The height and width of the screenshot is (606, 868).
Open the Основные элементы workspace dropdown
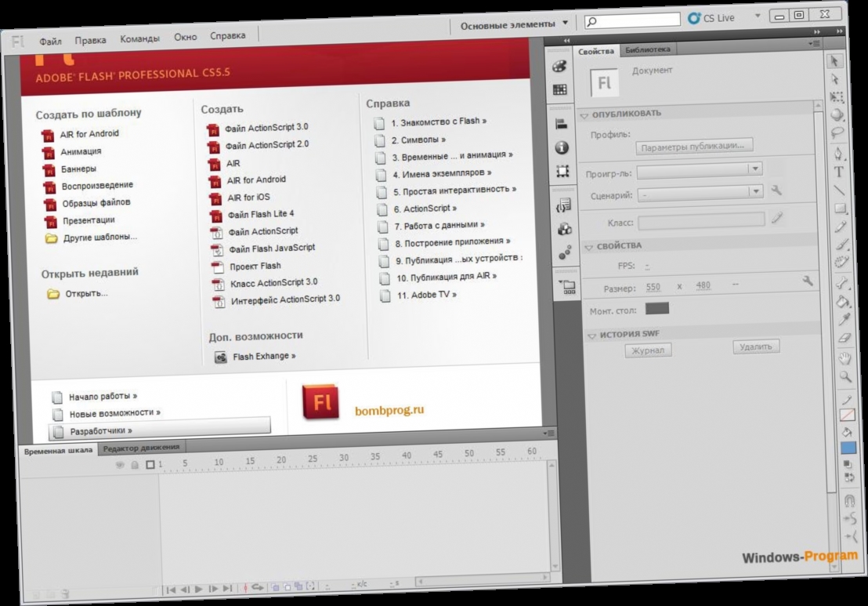click(x=514, y=24)
